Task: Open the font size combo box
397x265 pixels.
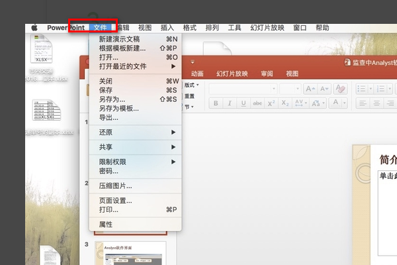Action: pyautogui.click(x=290, y=89)
